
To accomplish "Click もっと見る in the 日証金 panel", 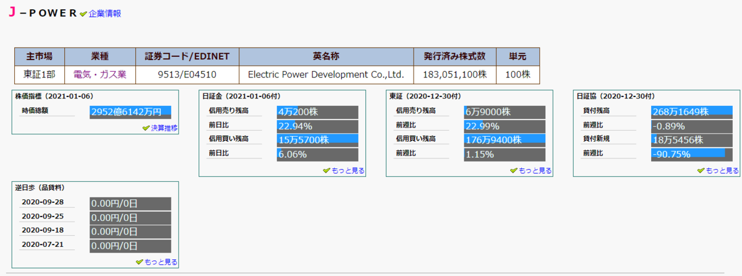I will pos(348,170).
